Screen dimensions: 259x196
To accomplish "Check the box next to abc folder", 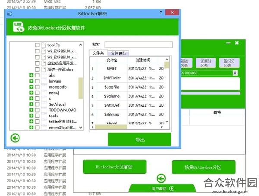I will [37, 75].
